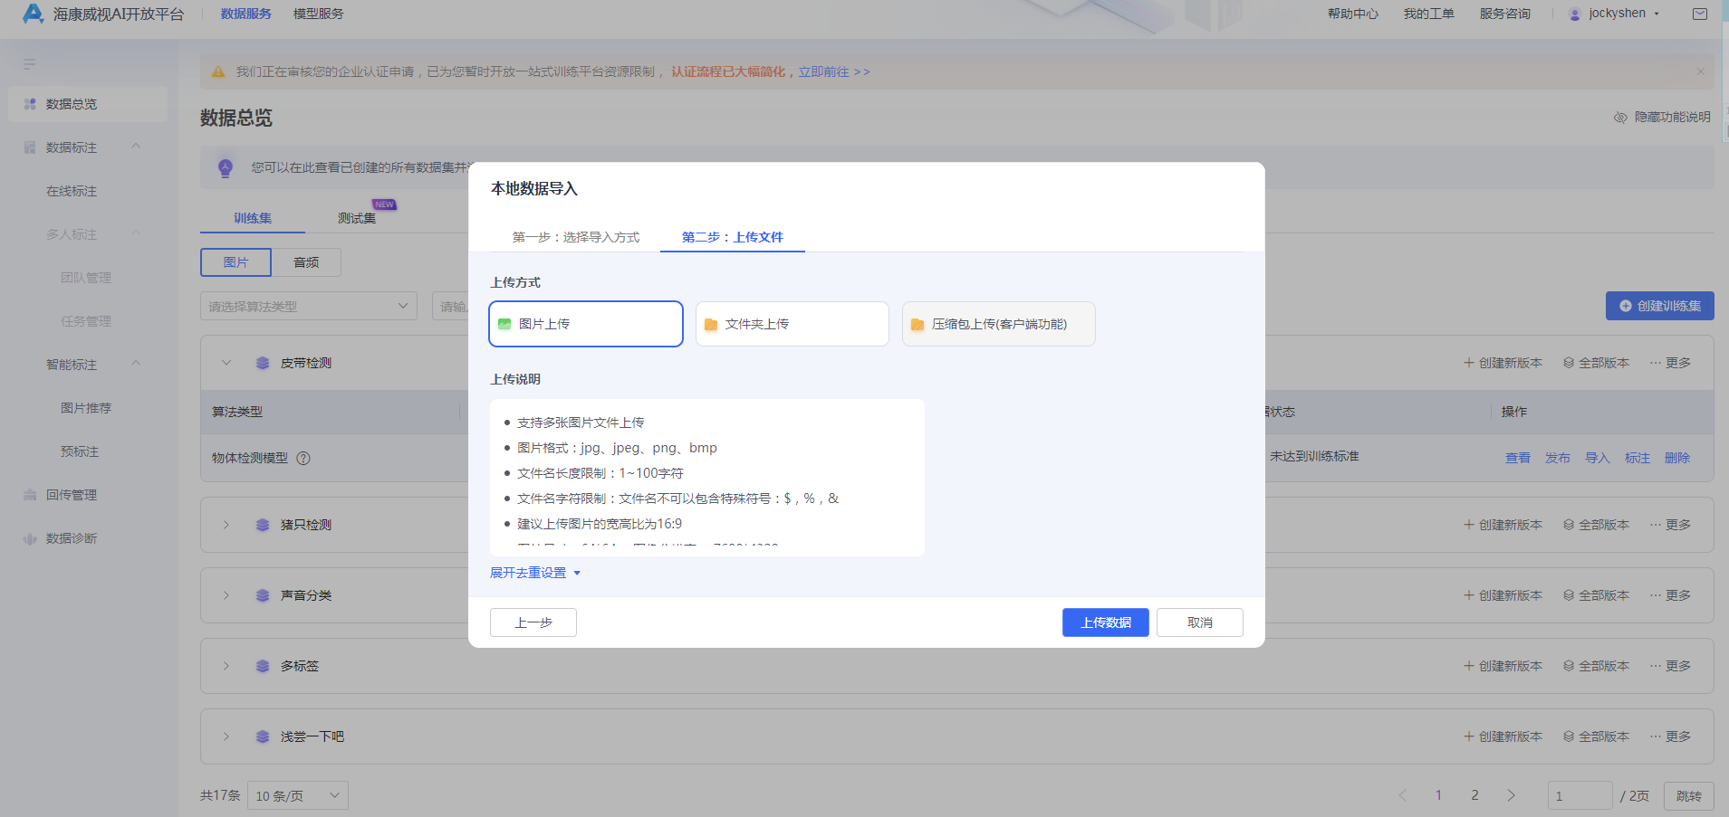Select the 图片上传 upload method
The width and height of the screenshot is (1729, 817).
585,323
